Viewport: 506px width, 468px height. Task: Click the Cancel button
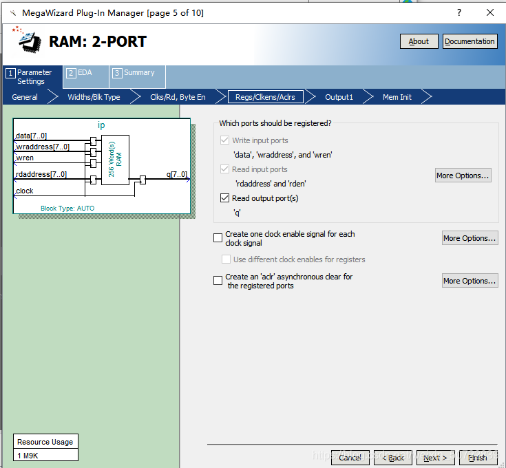pos(350,458)
